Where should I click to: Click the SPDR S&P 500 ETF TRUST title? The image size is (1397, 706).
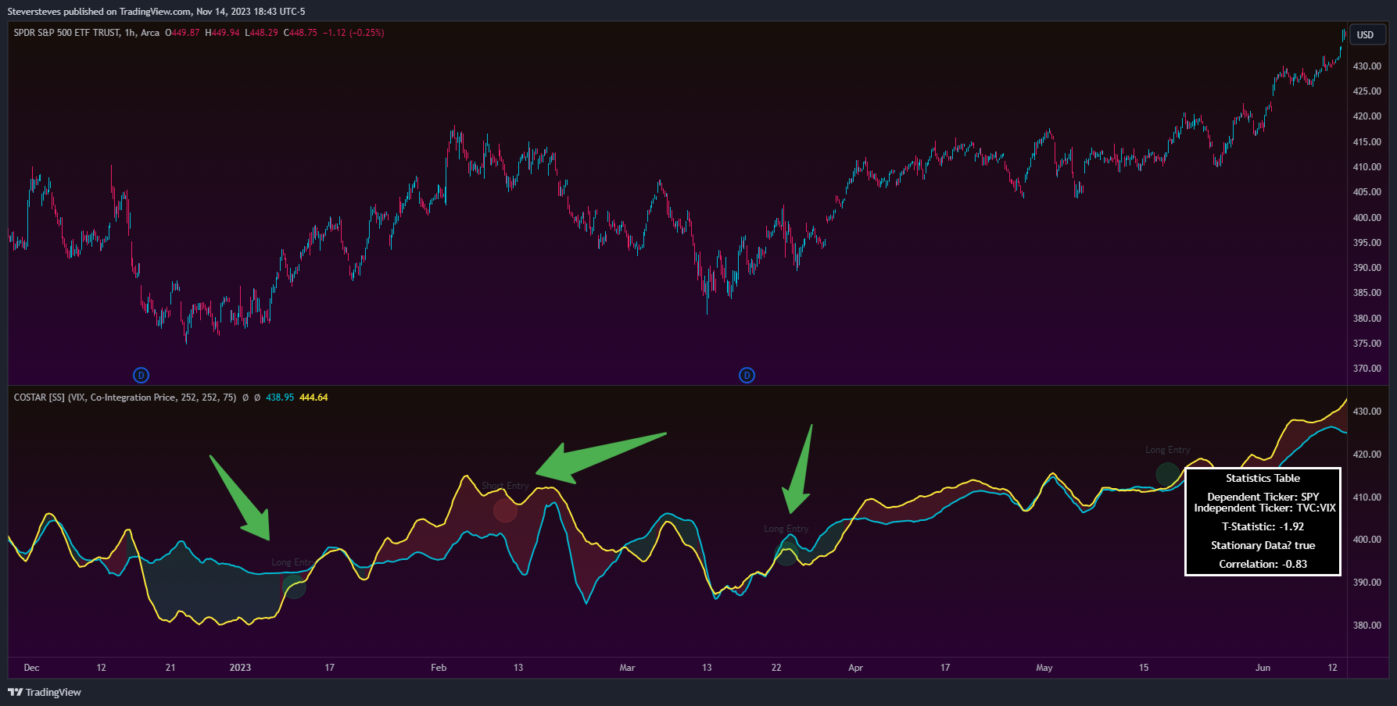pos(67,33)
